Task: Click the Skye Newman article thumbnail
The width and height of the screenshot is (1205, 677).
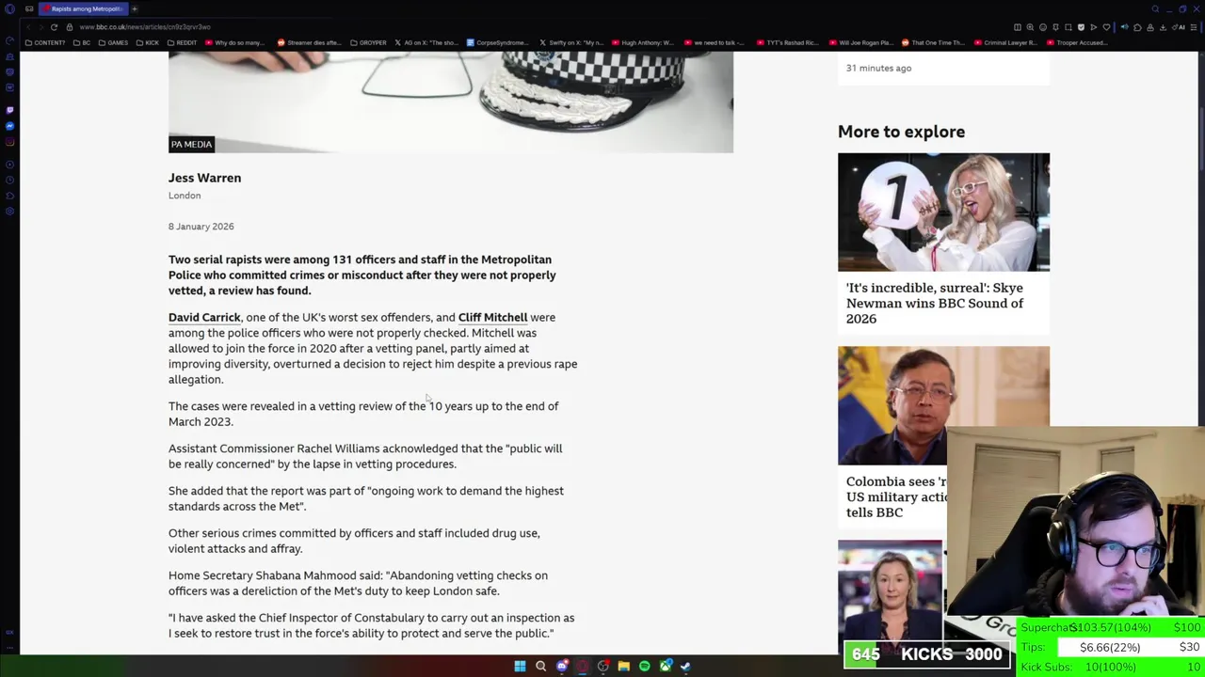Action: pyautogui.click(x=943, y=213)
